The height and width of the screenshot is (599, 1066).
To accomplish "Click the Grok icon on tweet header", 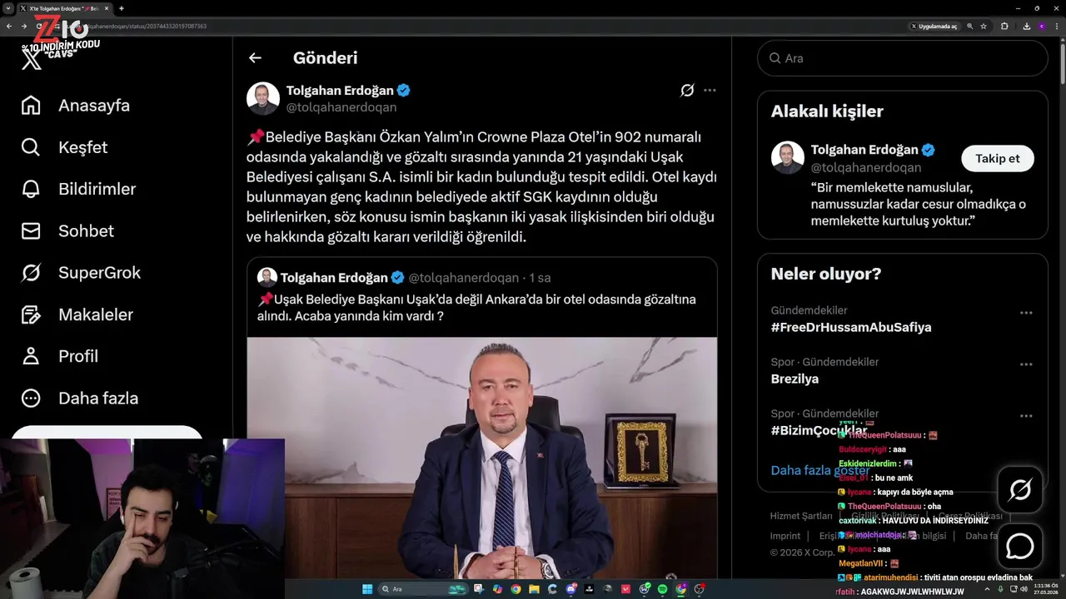I will click(687, 90).
